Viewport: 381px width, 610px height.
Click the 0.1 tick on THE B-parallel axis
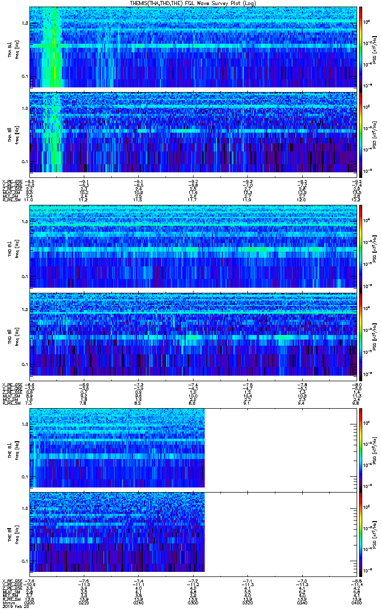click(x=25, y=561)
